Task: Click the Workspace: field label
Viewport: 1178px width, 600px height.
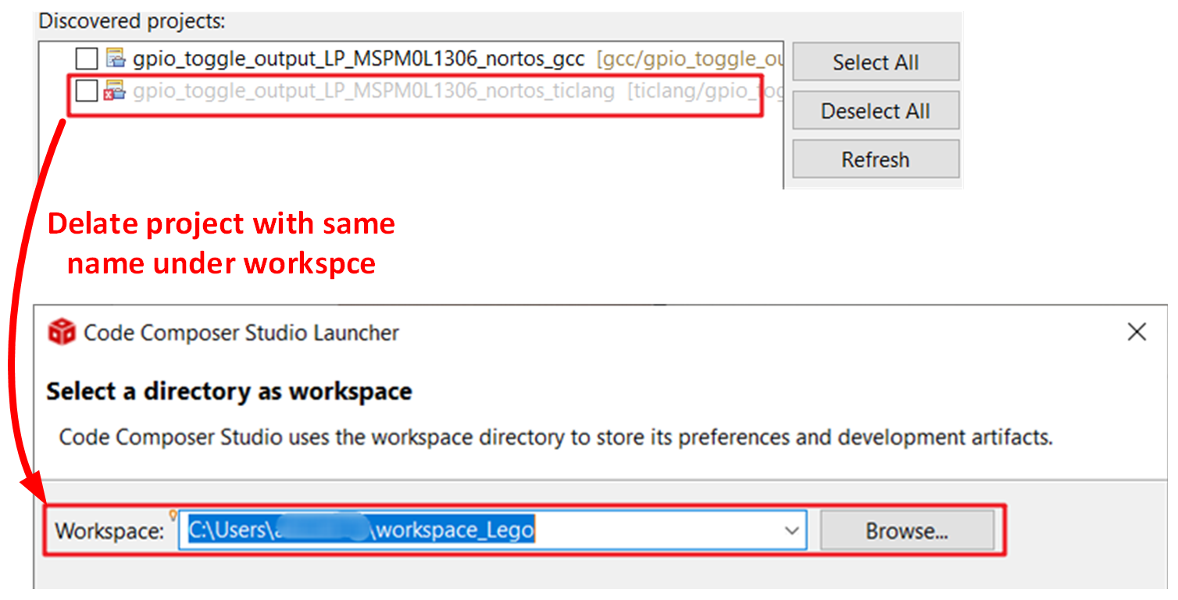Action: [110, 531]
